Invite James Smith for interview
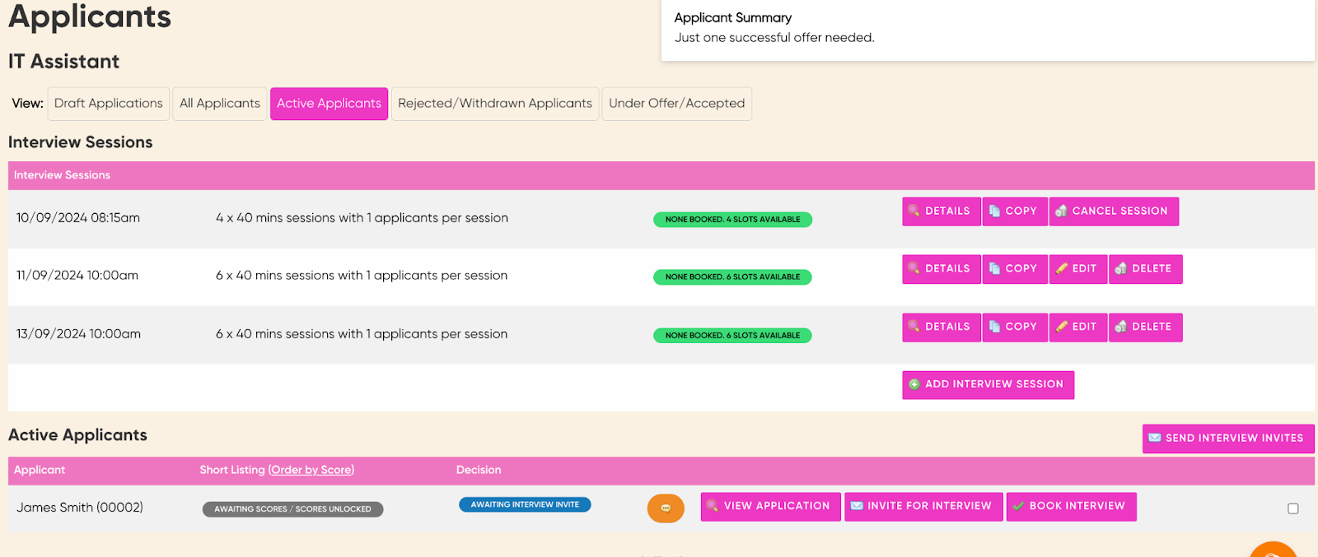1318x557 pixels. [923, 507]
